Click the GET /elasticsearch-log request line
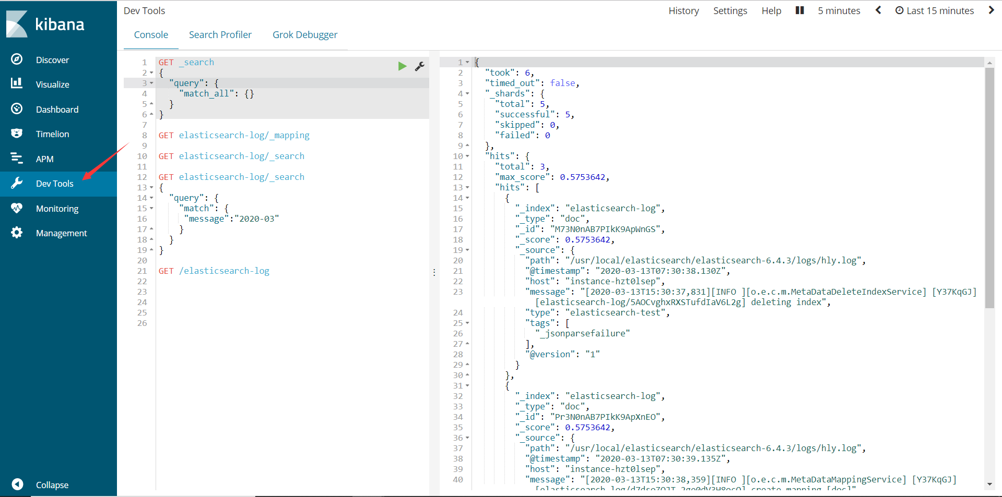Screen dimensions: 1002x497 tap(214, 271)
